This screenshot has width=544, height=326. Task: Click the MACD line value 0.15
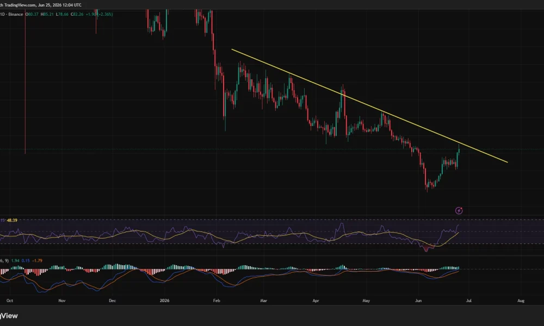pyautogui.click(x=26, y=260)
